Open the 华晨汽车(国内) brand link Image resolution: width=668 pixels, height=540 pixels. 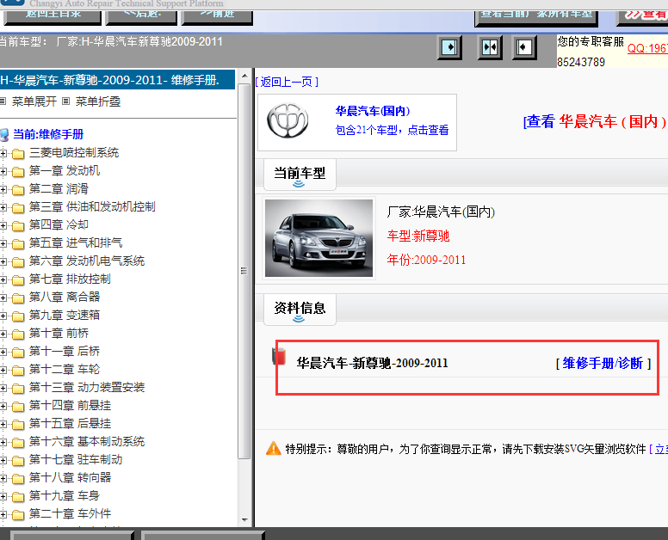coord(373,111)
